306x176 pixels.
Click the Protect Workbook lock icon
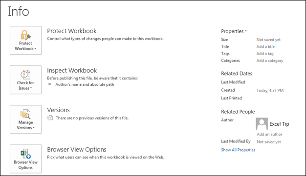tap(25, 35)
